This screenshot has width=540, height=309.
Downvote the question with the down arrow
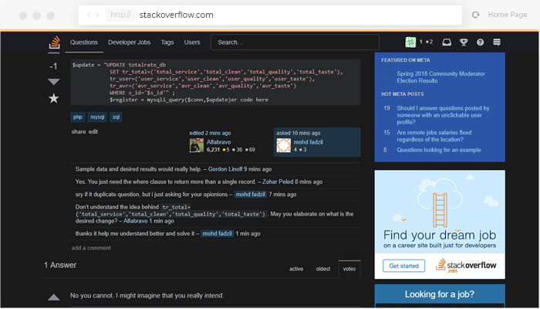coord(54,82)
